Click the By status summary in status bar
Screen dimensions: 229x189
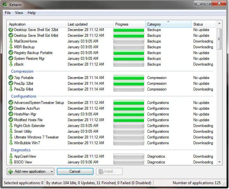point(99,183)
